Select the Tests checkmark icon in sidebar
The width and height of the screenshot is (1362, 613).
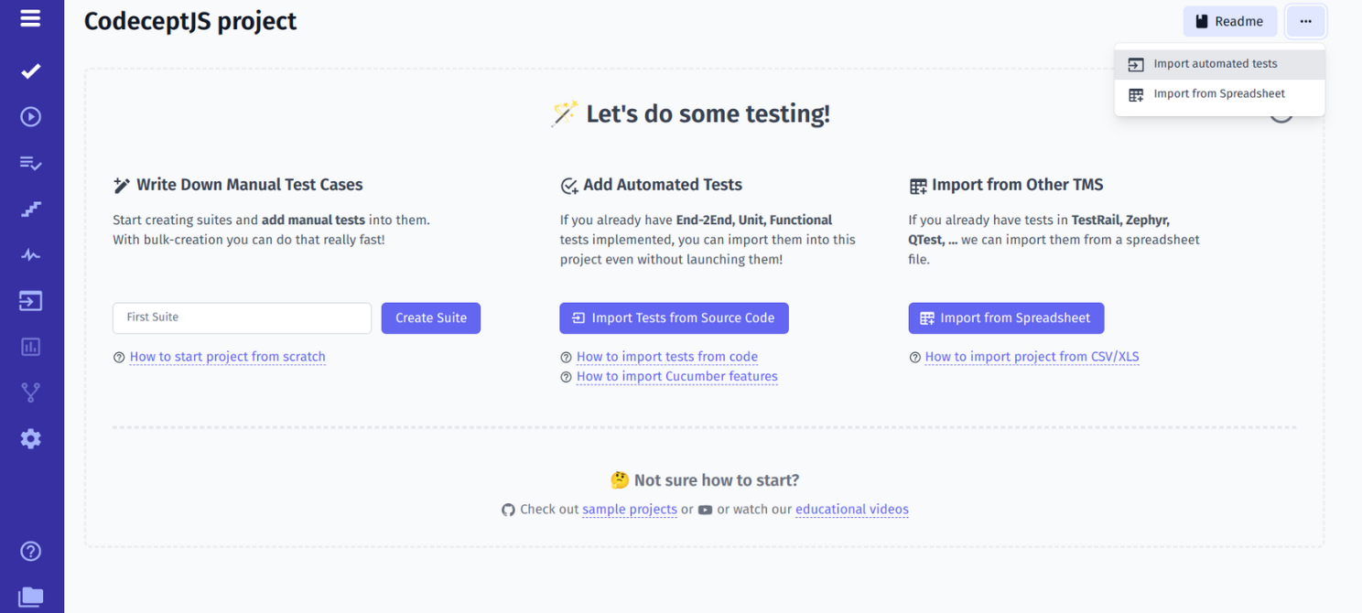pos(30,70)
